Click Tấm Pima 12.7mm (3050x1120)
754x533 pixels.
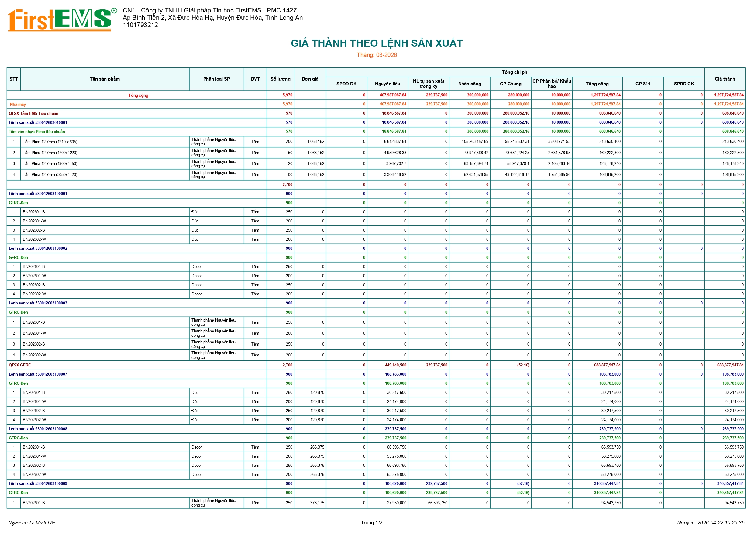50,175
